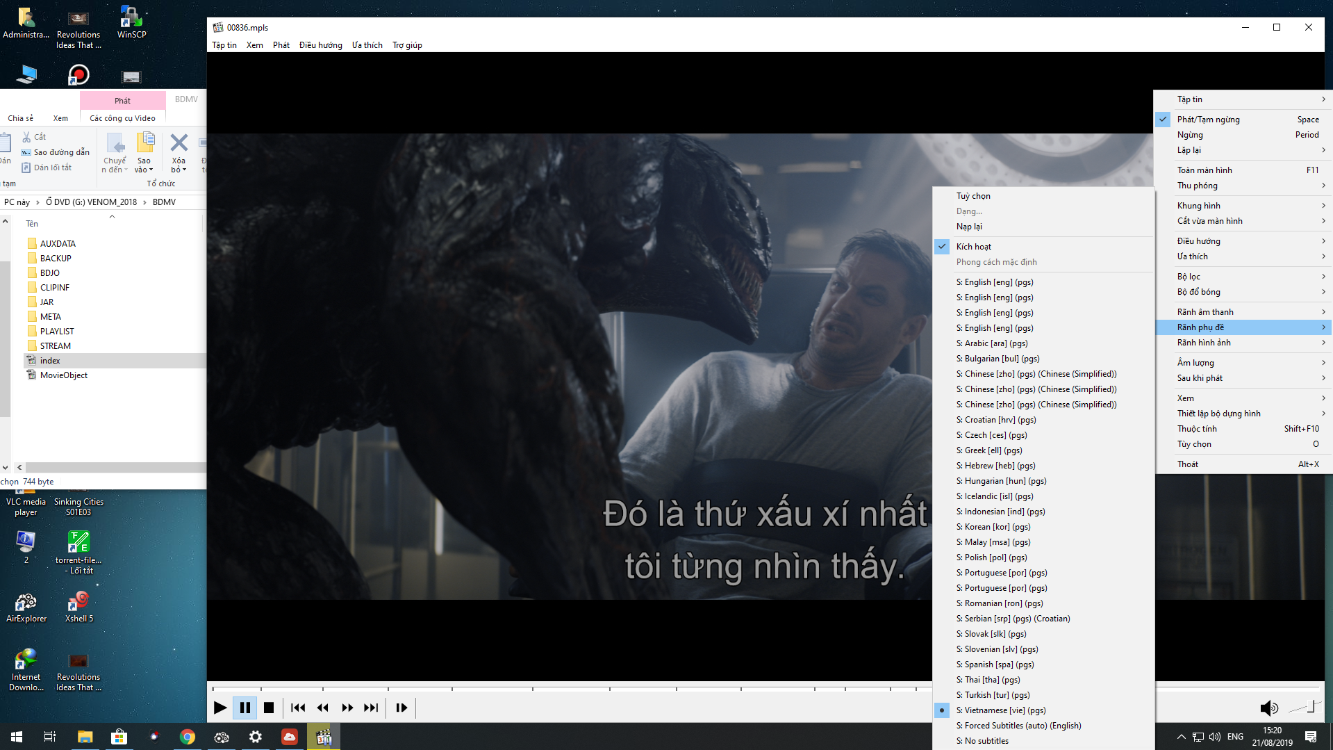Select Arabic [ara] (pgs) subtitle
The image size is (1333, 750).
1043,343
